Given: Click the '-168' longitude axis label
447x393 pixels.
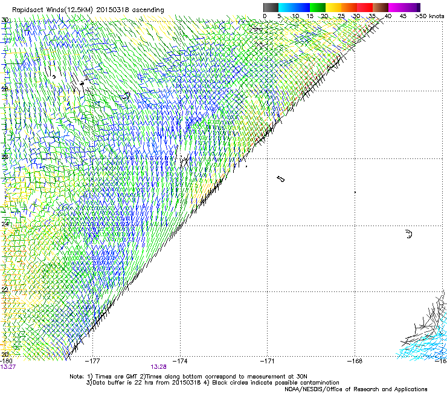Looking at the screenshot, I should pos(355,361).
